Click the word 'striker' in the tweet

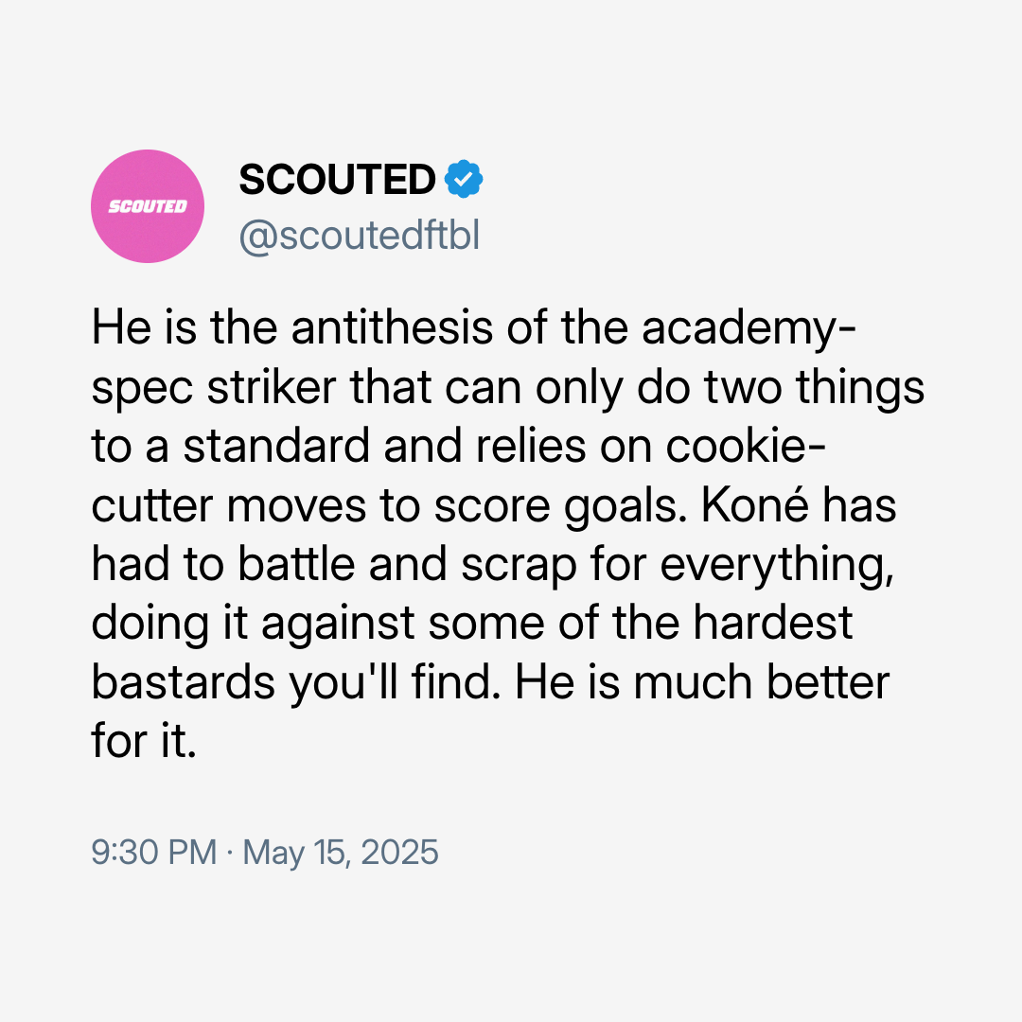(x=272, y=387)
